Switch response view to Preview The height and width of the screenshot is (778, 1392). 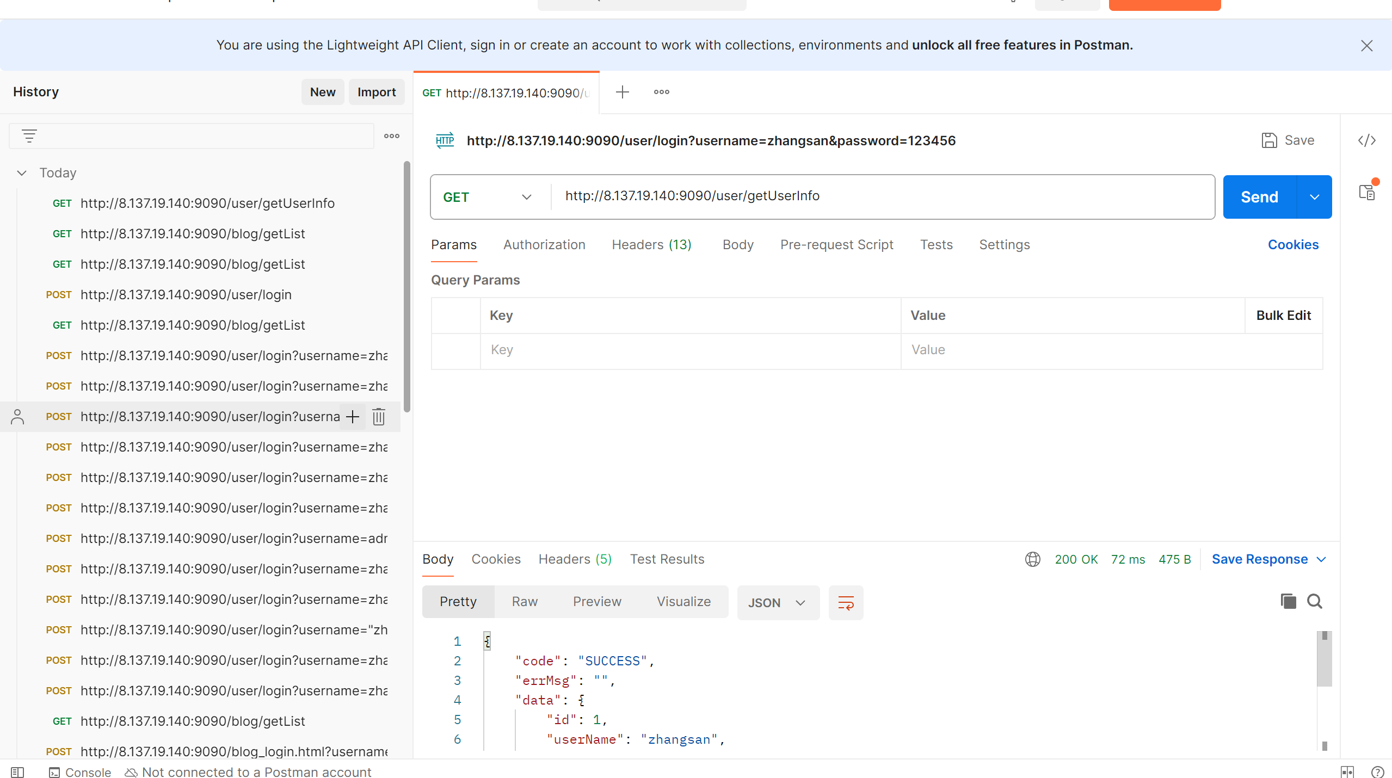tap(597, 601)
